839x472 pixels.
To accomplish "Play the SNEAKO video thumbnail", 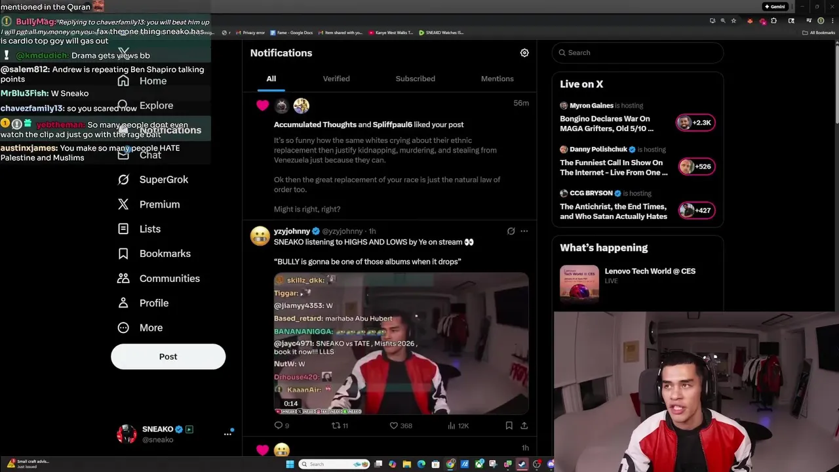I will [401, 344].
